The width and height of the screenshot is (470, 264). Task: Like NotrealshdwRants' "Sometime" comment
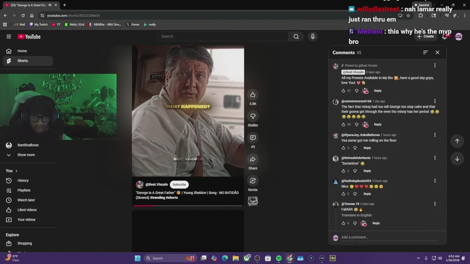(x=343, y=171)
